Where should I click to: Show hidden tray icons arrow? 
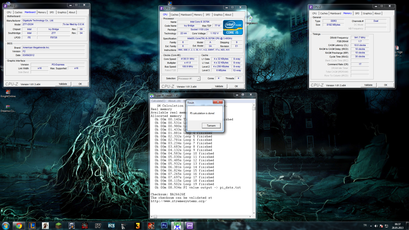[x=371, y=226]
